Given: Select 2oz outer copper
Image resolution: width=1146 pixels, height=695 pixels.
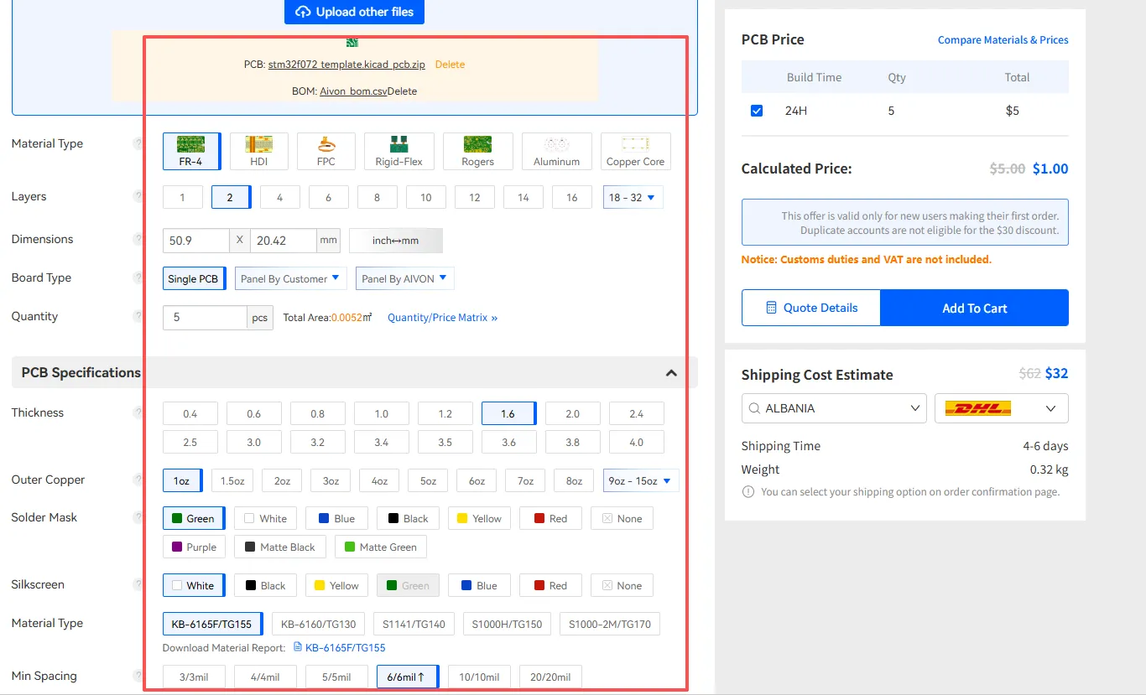Looking at the screenshot, I should tap(282, 481).
